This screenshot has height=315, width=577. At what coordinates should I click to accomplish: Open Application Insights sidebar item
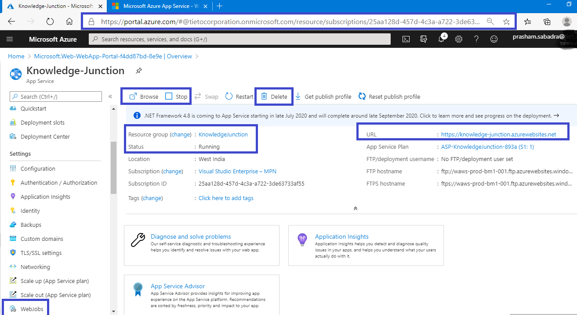click(x=45, y=197)
